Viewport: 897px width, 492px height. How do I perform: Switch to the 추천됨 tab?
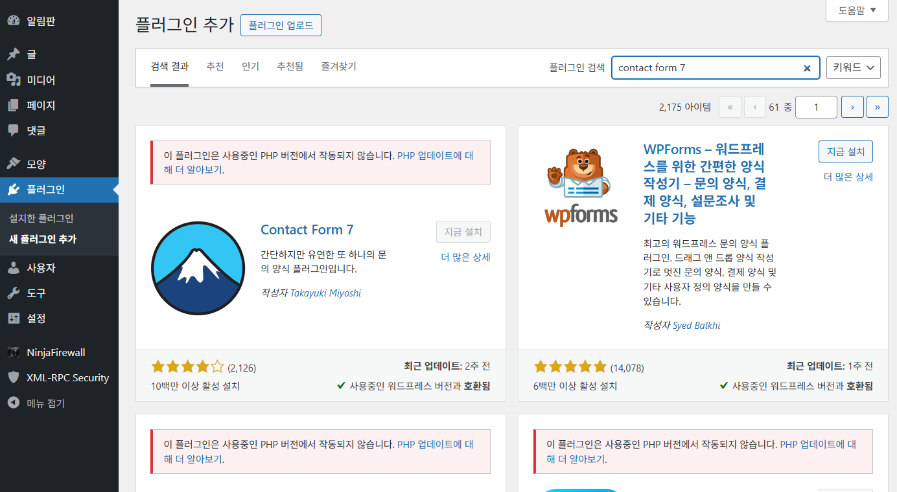[x=290, y=67]
